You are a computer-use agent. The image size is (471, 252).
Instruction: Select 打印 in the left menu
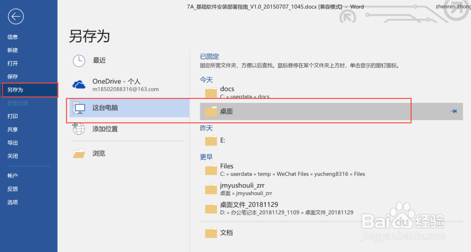[x=13, y=116]
